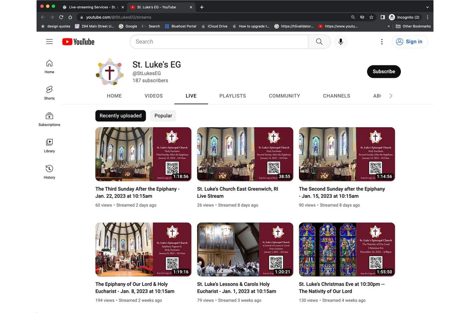This screenshot has width=470, height=313.
Task: Select the Recently uploaded filter chip
Action: [121, 116]
